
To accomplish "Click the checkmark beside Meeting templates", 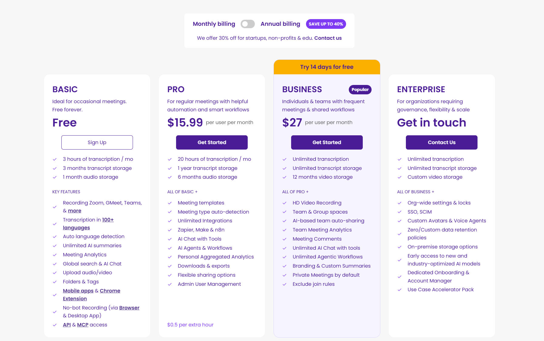I will (170, 203).
